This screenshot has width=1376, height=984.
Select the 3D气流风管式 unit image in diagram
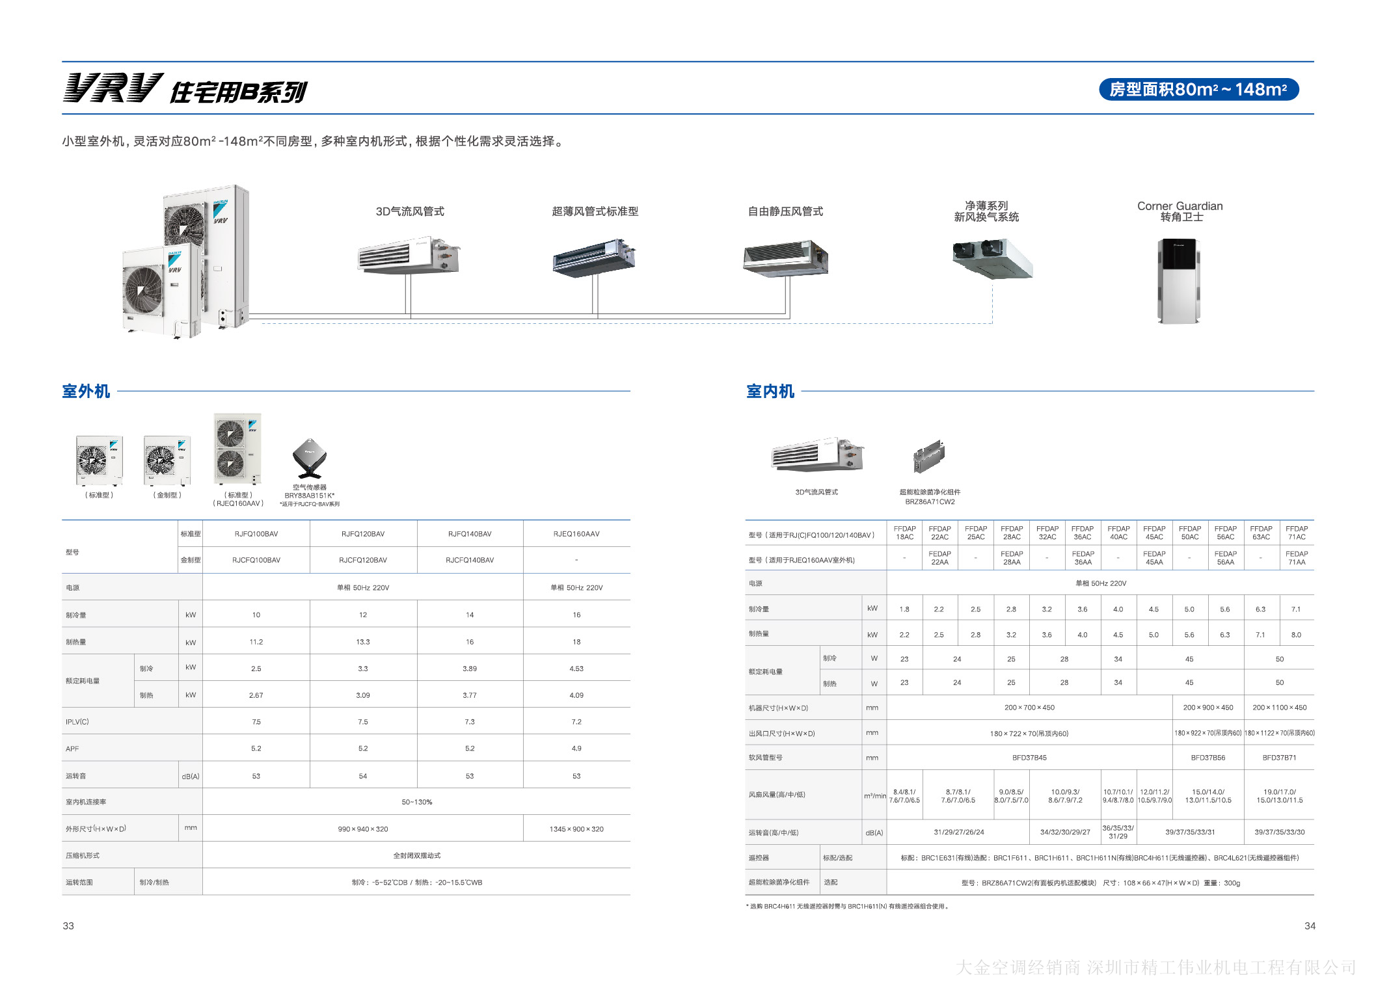point(409,256)
